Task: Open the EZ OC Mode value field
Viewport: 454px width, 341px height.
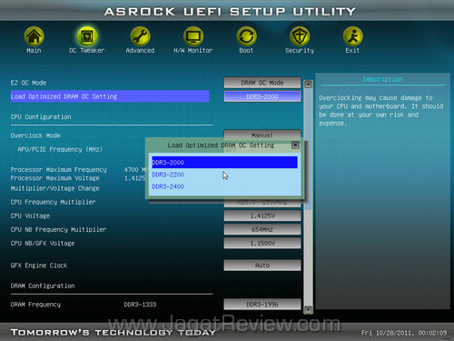Action: [x=262, y=83]
